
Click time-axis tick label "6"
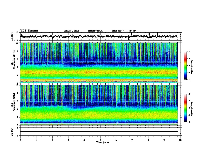pos(116,140)
